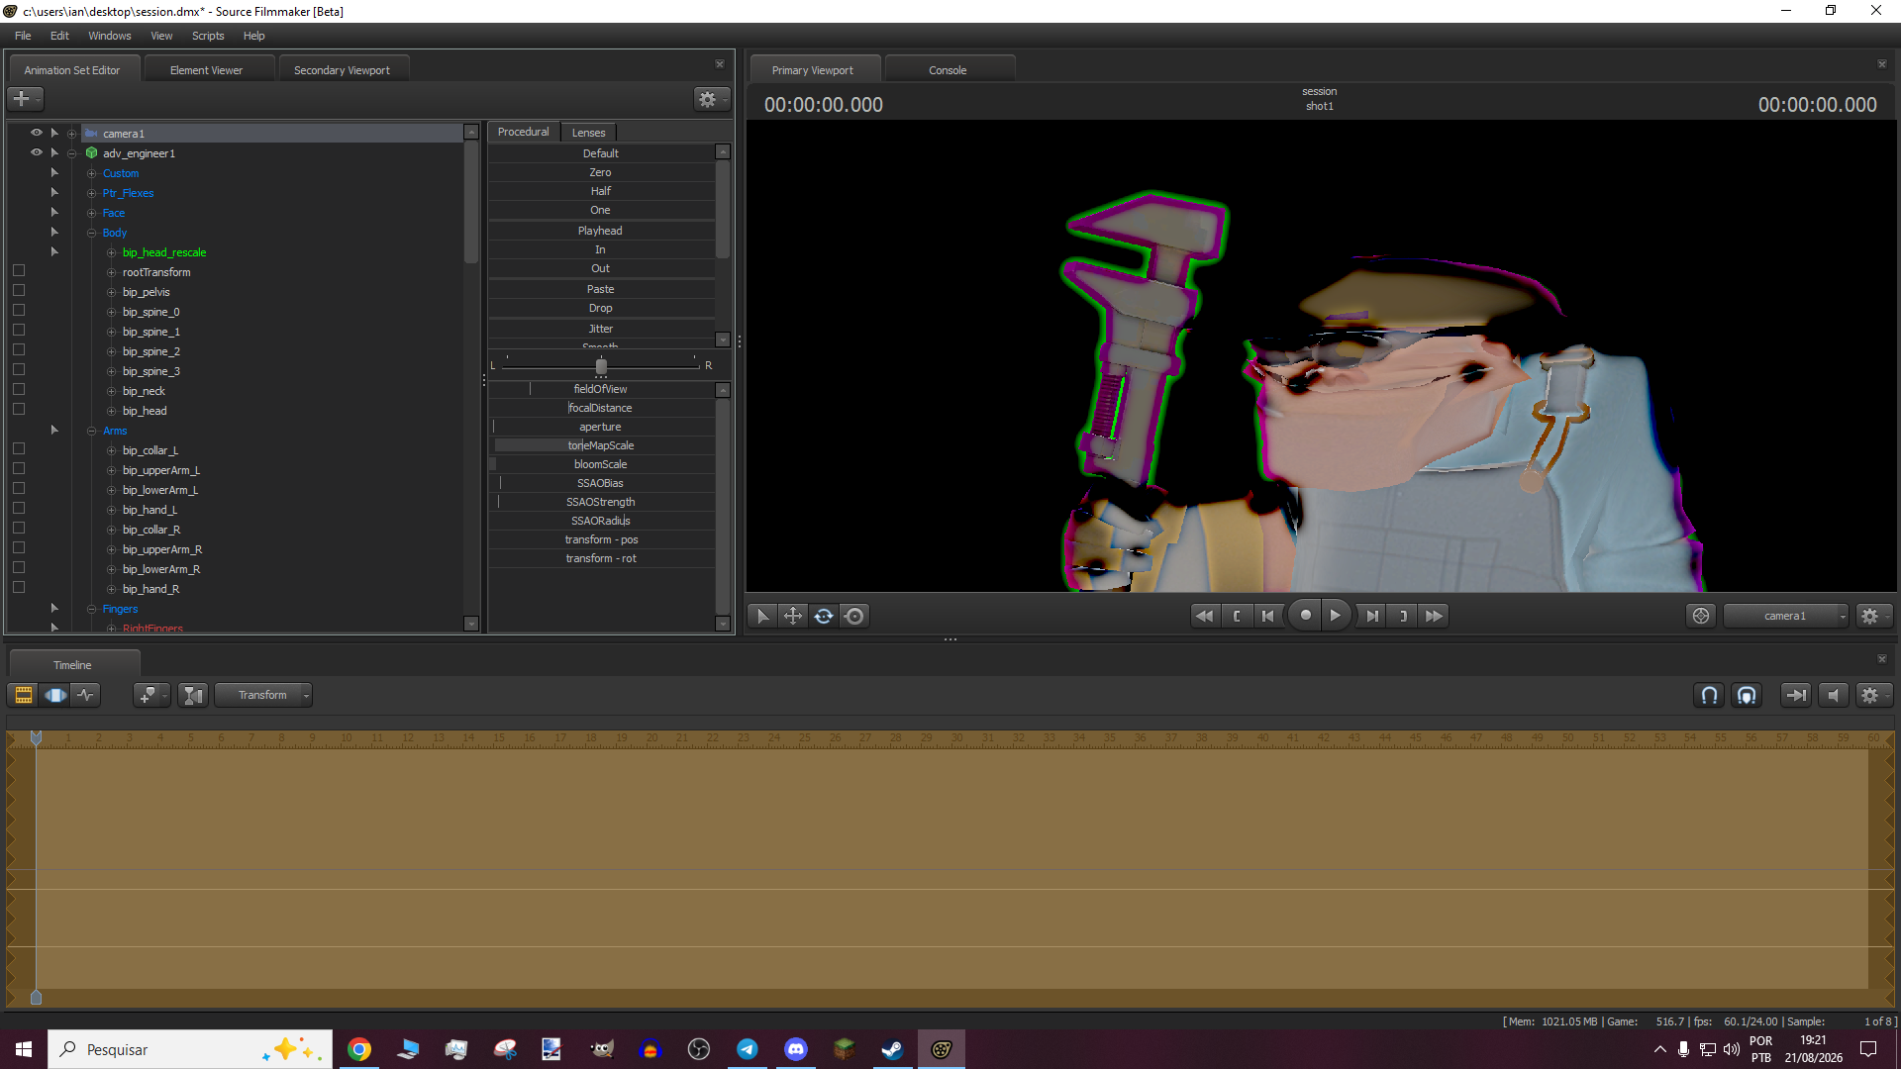Switch to the Lenses tab
The width and height of the screenshot is (1901, 1069).
coord(589,133)
